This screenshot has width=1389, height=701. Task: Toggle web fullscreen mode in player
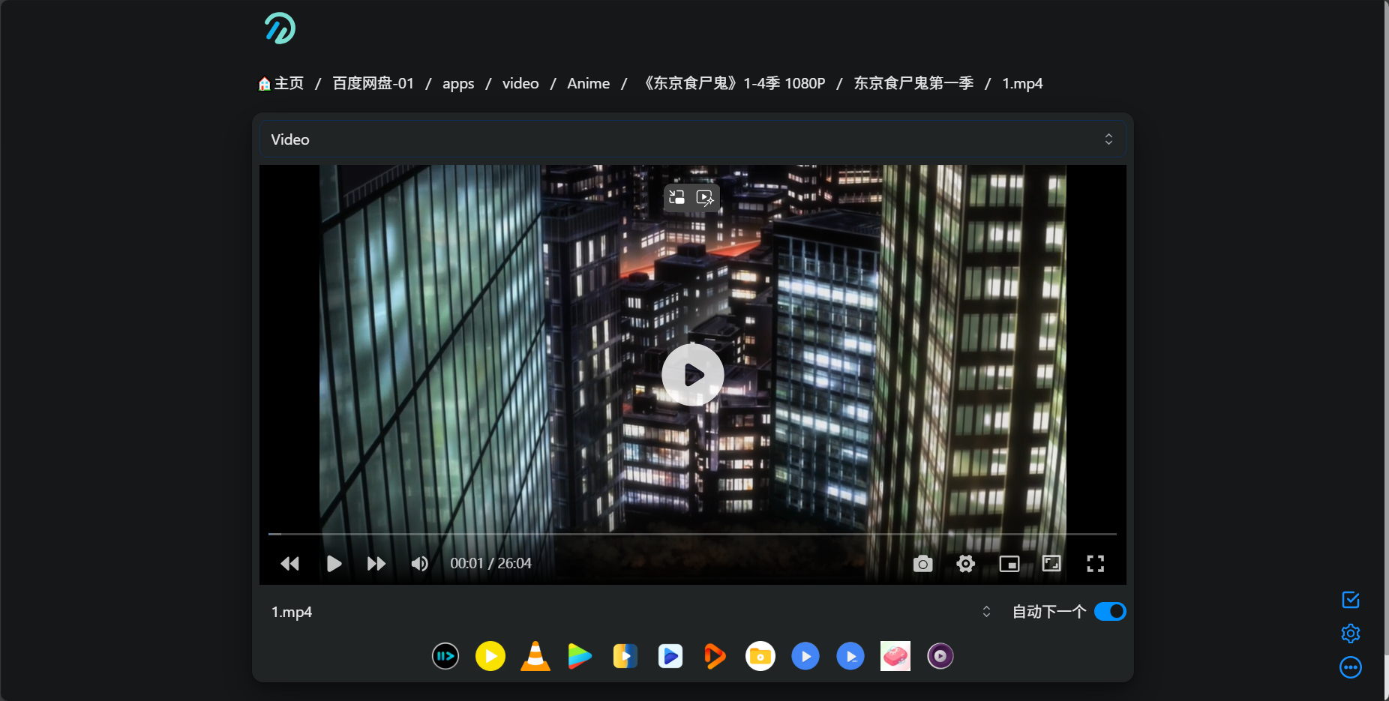tap(1051, 564)
